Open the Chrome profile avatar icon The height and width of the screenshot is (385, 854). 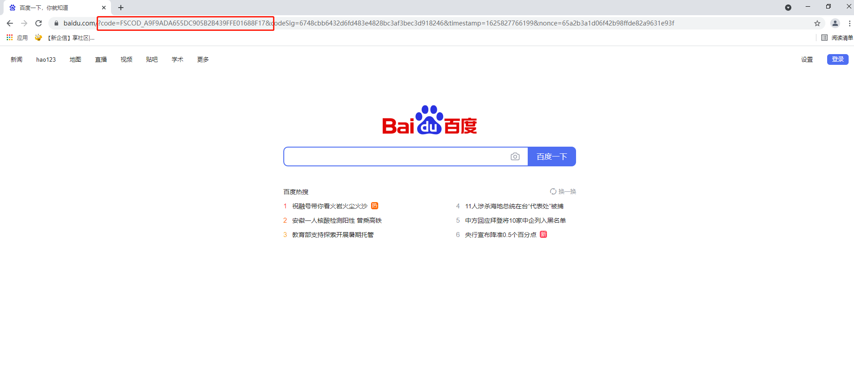pos(835,23)
